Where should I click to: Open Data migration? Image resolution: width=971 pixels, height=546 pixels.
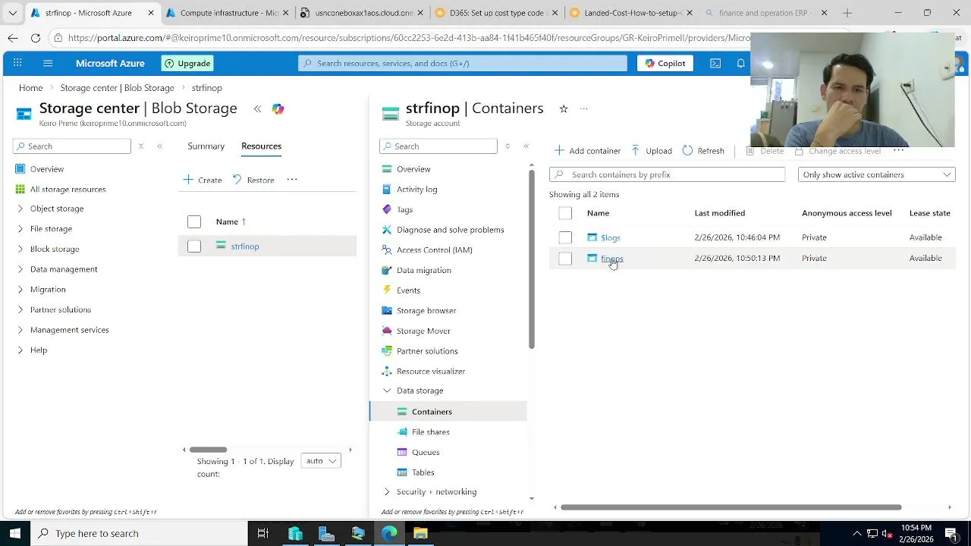click(x=423, y=270)
